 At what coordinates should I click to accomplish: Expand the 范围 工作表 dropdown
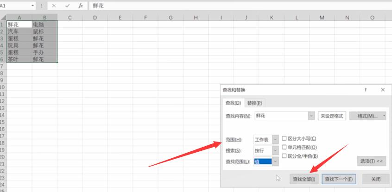pos(276,139)
